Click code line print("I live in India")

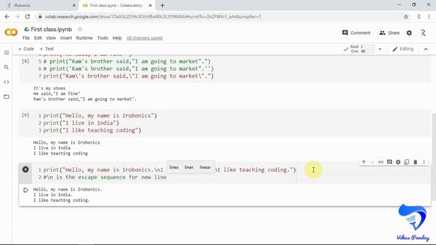[81, 122]
